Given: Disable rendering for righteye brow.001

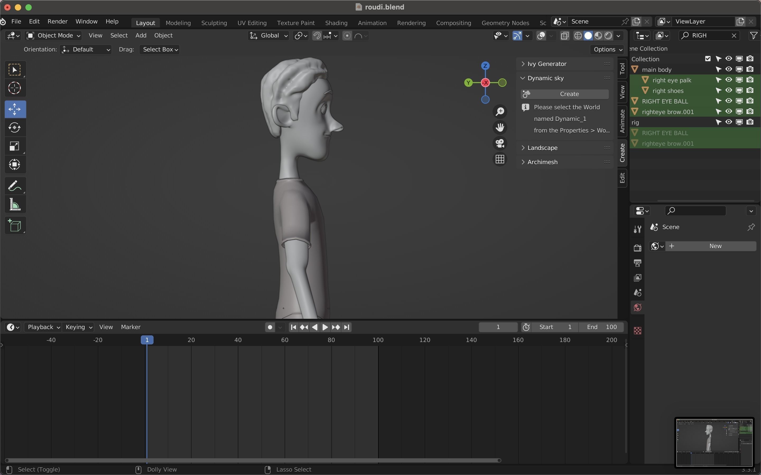Looking at the screenshot, I should (x=750, y=112).
